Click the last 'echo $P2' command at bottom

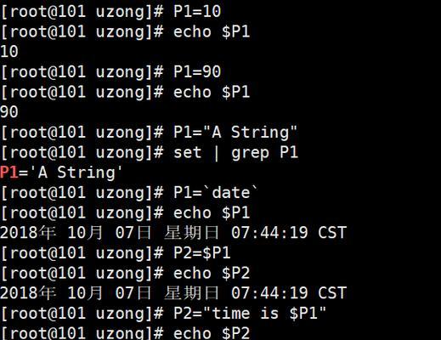pyautogui.click(x=212, y=333)
